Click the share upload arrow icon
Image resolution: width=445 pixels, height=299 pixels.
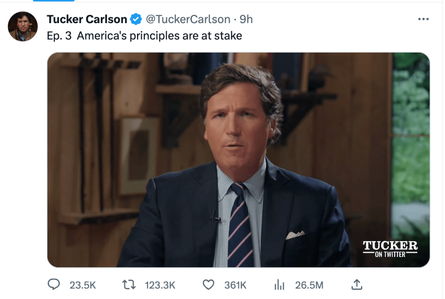pos(356,285)
